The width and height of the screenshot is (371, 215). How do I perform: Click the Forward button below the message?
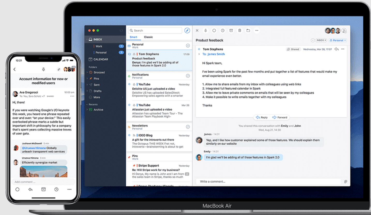(280, 117)
